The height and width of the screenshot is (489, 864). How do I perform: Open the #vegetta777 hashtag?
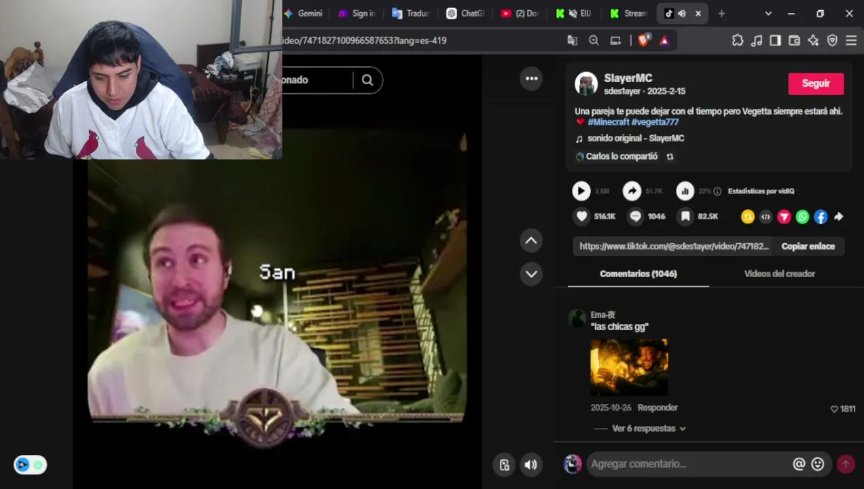pos(655,122)
